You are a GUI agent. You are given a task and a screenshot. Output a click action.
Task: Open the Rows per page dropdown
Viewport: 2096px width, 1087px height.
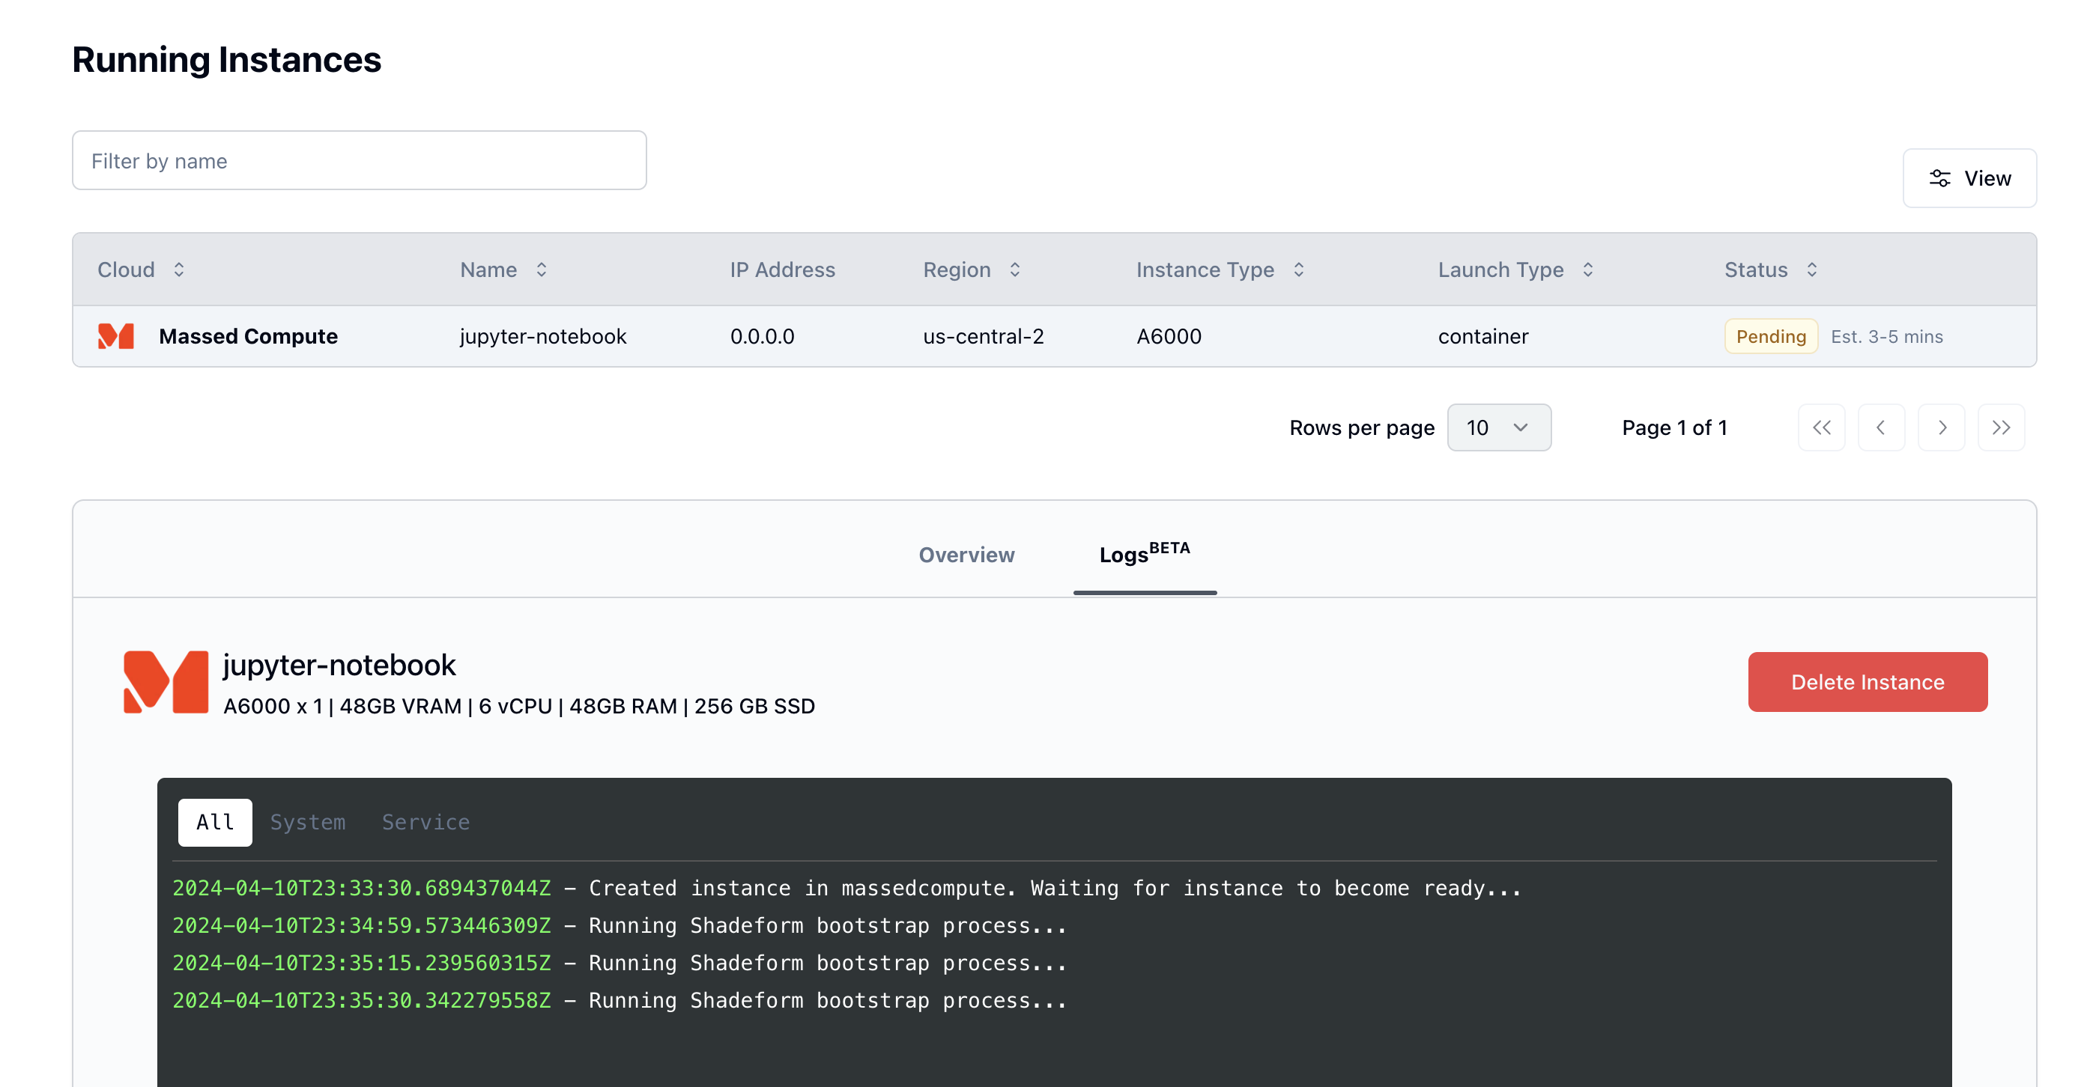point(1499,427)
